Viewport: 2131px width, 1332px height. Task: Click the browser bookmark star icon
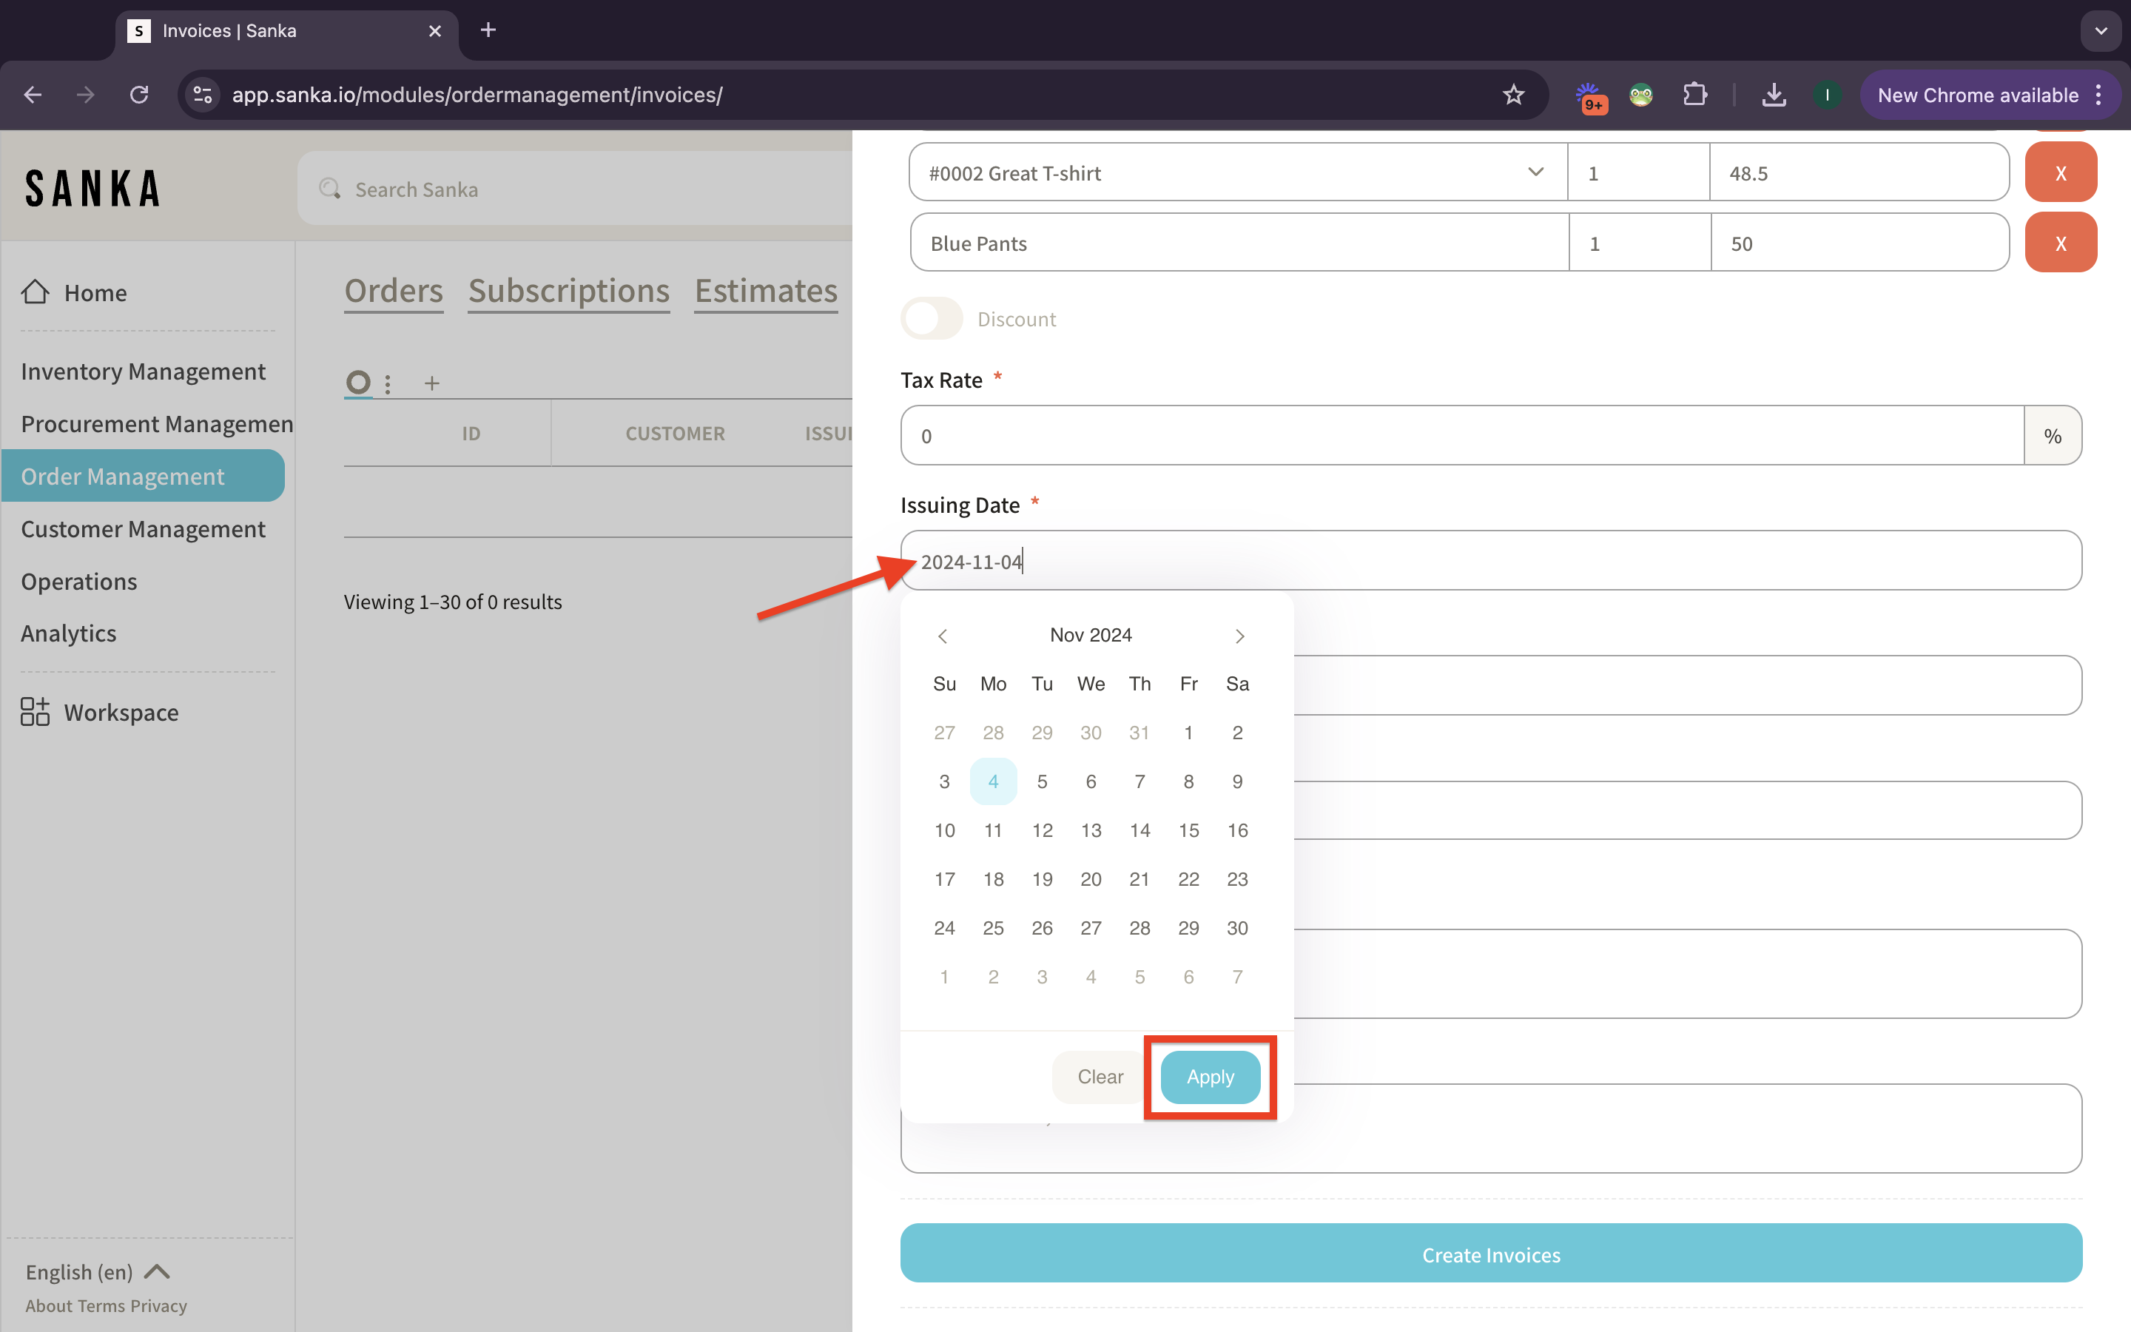point(1512,95)
